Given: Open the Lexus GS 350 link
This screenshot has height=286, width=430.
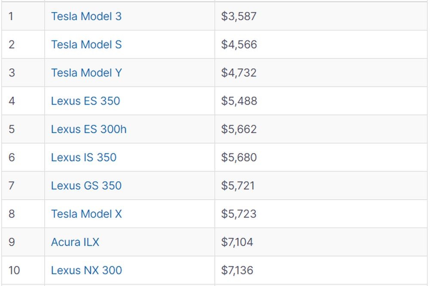Looking at the screenshot, I should coord(86,186).
